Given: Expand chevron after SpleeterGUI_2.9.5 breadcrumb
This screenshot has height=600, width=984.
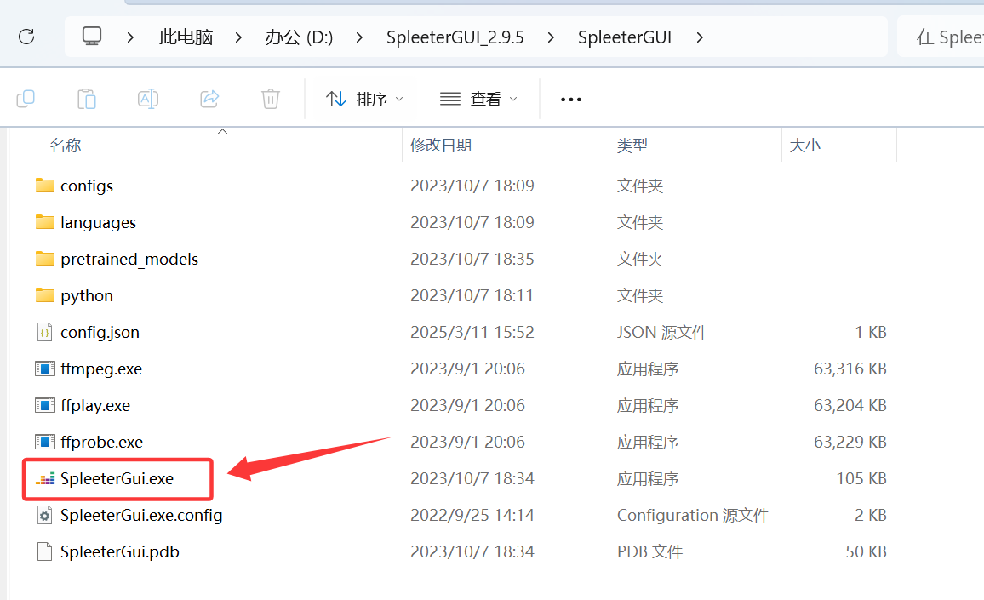Looking at the screenshot, I should [x=551, y=37].
